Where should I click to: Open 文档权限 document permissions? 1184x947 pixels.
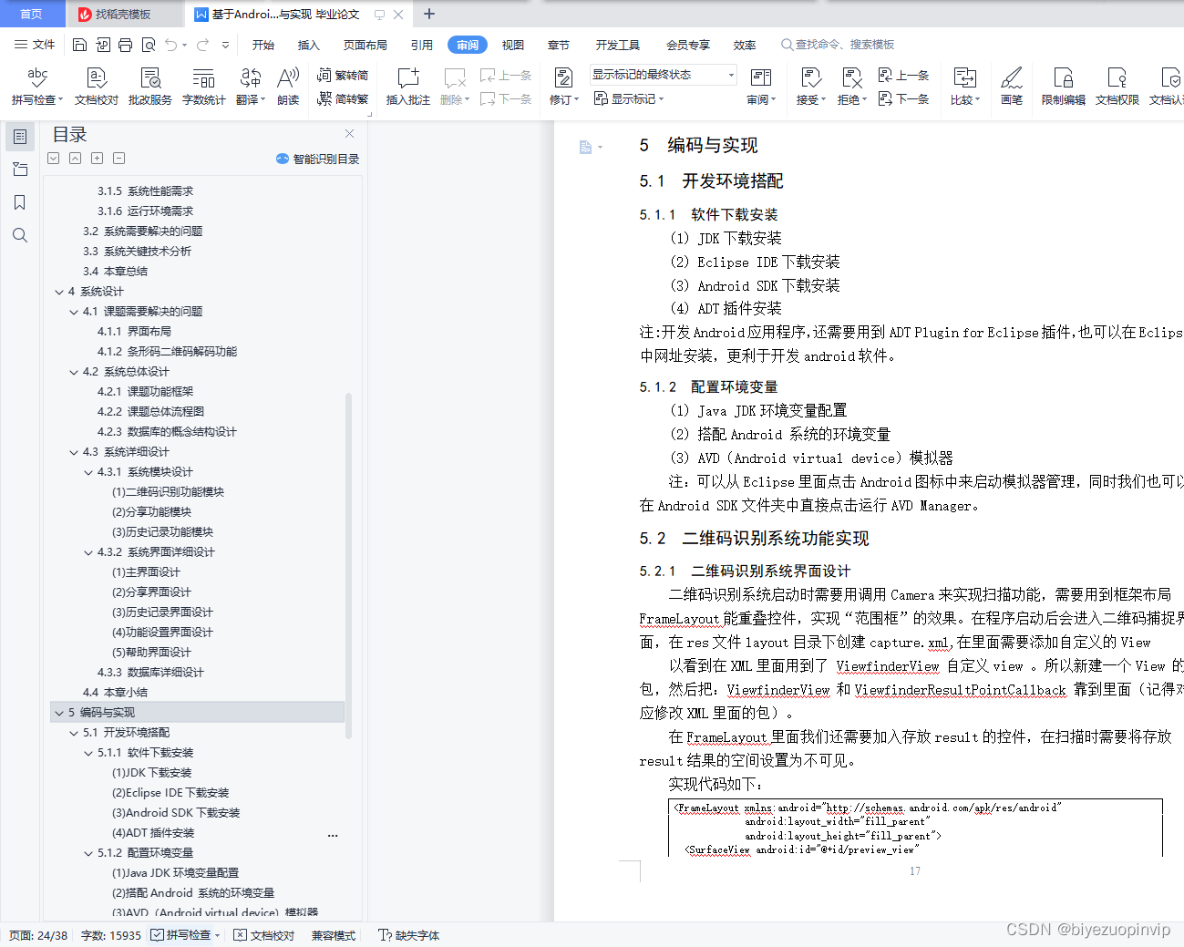tap(1117, 87)
